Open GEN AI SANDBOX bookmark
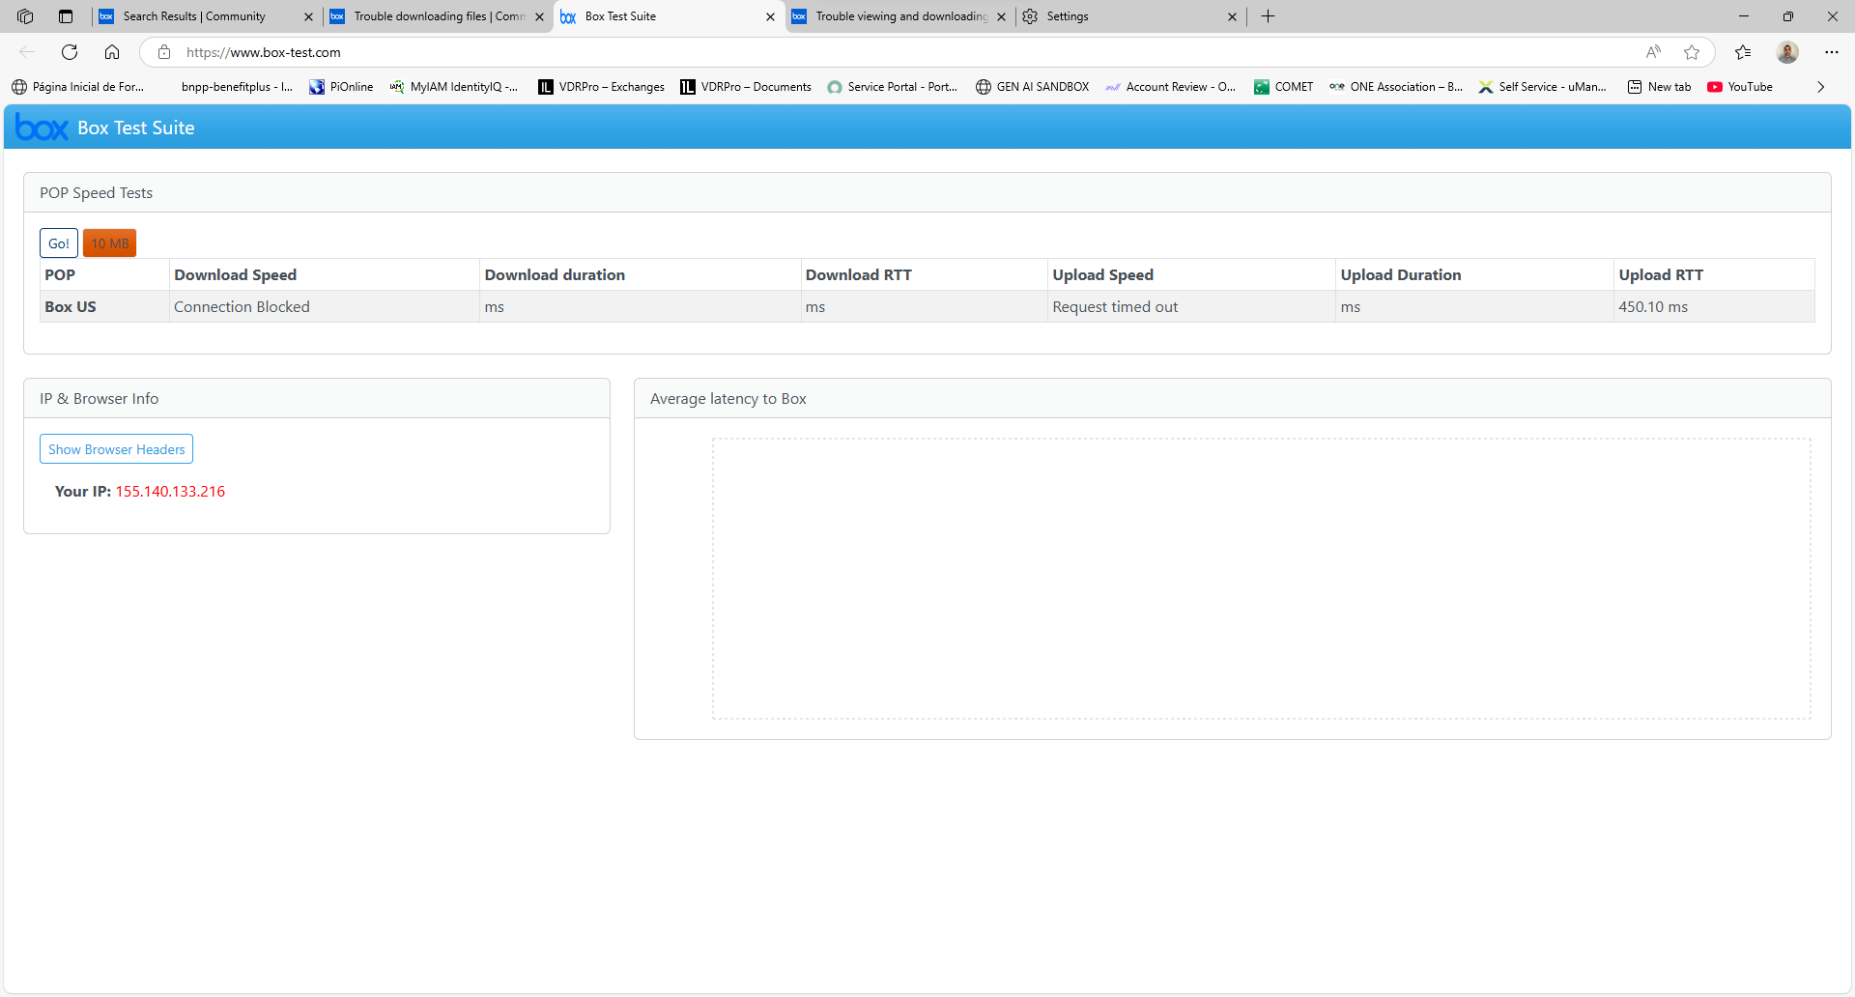Viewport: 1855px width, 997px height. point(1033,87)
